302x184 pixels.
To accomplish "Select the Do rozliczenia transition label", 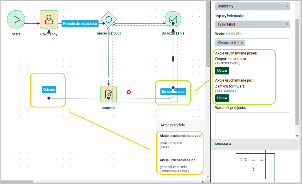I will click(173, 92).
